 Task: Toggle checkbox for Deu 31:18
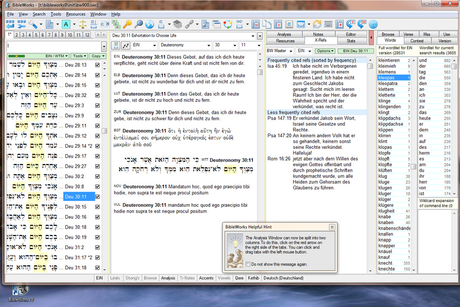pos(97,267)
